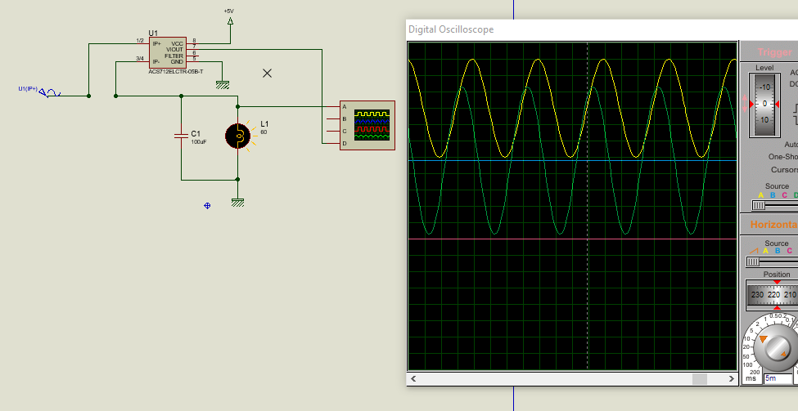
Task: Click the +5V power terminal arrow
Action: pyautogui.click(x=229, y=22)
